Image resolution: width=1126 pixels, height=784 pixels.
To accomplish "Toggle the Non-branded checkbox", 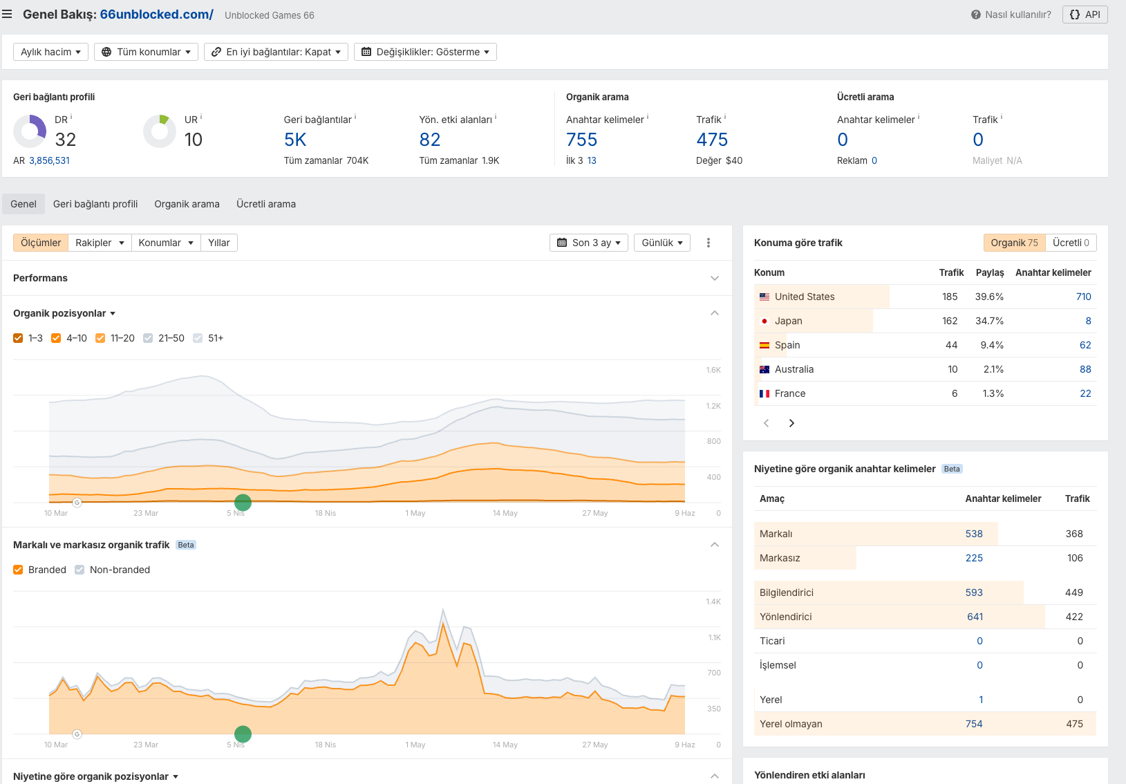I will coord(79,570).
